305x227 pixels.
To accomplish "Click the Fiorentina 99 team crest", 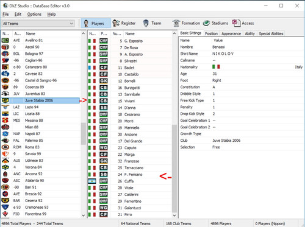I will point(5,214).
